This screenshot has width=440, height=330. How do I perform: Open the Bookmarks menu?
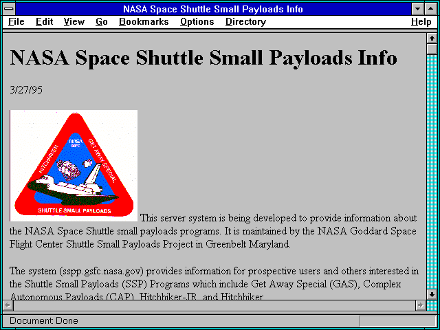point(144,22)
